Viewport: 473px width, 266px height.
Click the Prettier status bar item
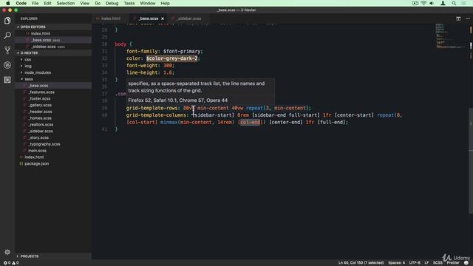(x=453, y=263)
